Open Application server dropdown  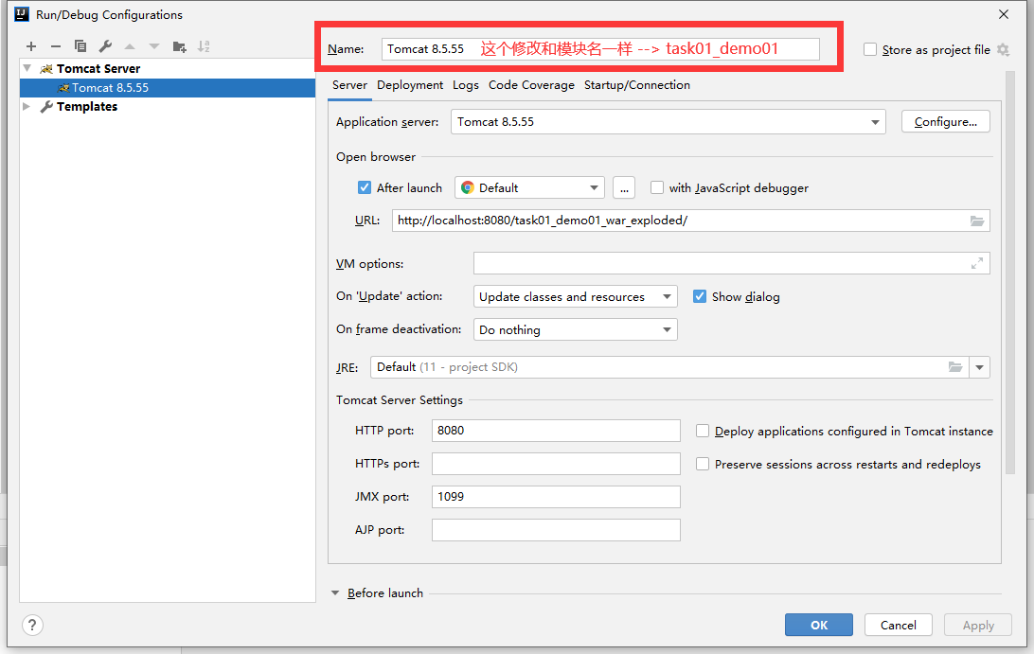click(668, 122)
